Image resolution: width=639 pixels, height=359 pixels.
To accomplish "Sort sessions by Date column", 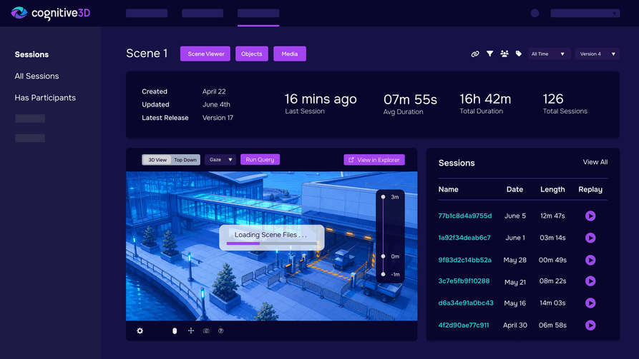I will [x=514, y=189].
